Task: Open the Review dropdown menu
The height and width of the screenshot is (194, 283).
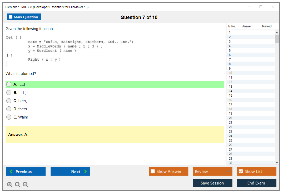Action: point(212,172)
